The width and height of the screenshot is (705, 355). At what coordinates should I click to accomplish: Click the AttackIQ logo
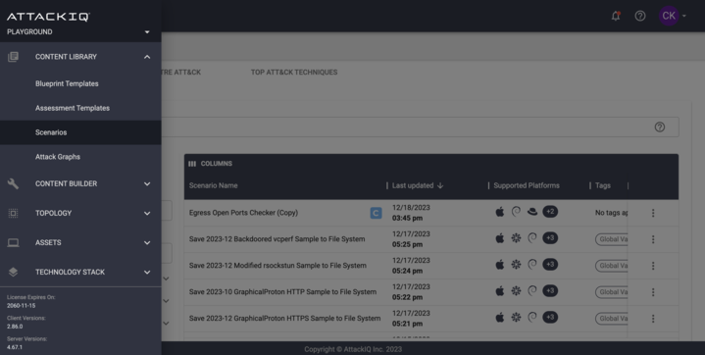pos(48,17)
